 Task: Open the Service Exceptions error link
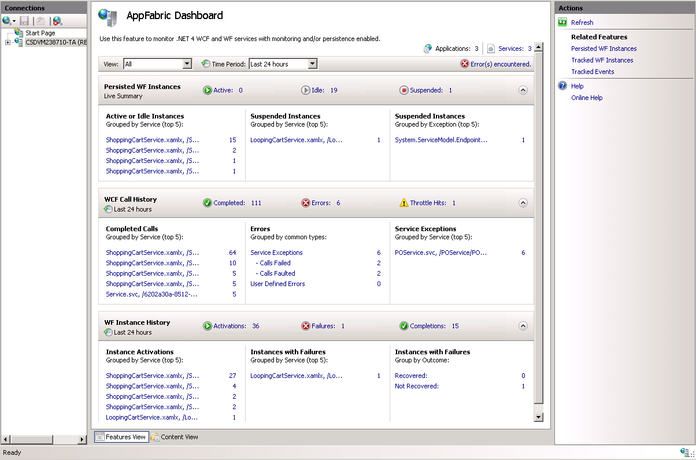276,253
